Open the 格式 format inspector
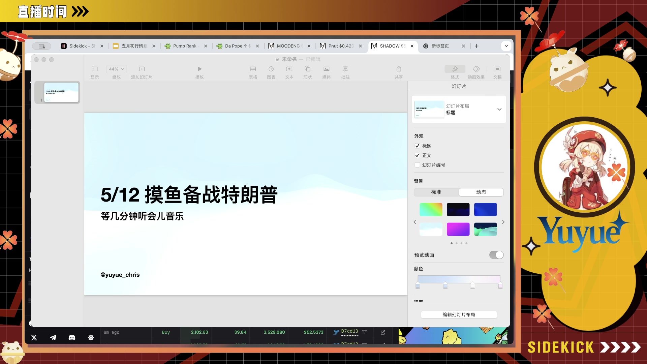 tap(455, 69)
